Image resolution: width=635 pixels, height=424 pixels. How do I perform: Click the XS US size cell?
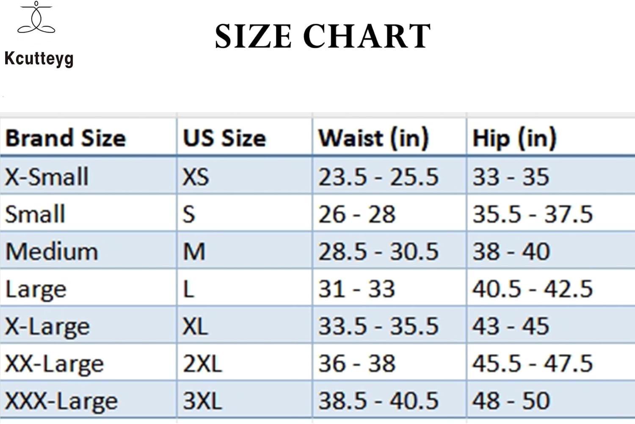point(196,176)
